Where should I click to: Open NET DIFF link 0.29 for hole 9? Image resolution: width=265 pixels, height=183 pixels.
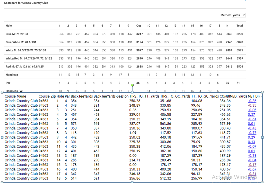click(x=251, y=137)
